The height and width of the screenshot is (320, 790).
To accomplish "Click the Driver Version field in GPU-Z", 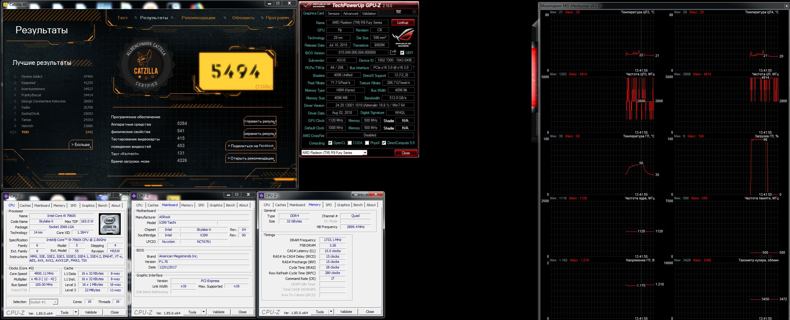I will (x=370, y=105).
